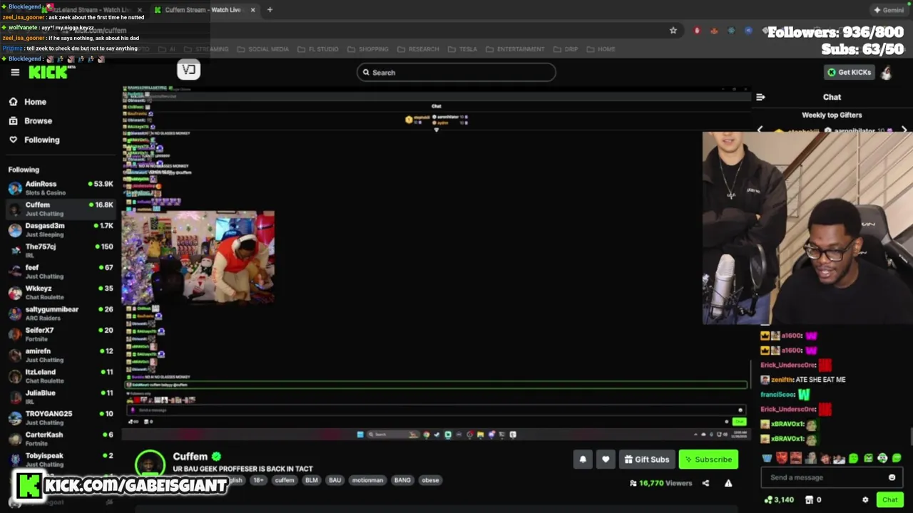Open Wkkeyz channel in Following list
The width and height of the screenshot is (913, 513).
tap(61, 292)
